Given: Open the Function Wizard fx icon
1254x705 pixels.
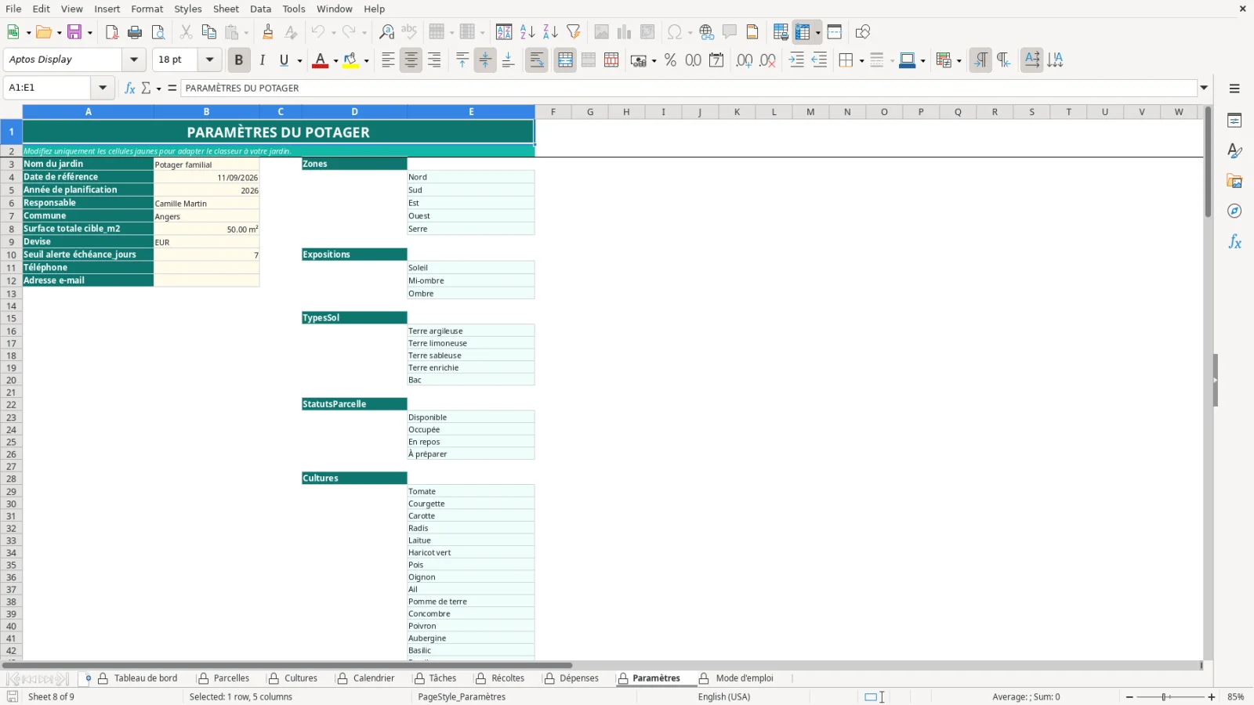Looking at the screenshot, I should [x=130, y=88].
